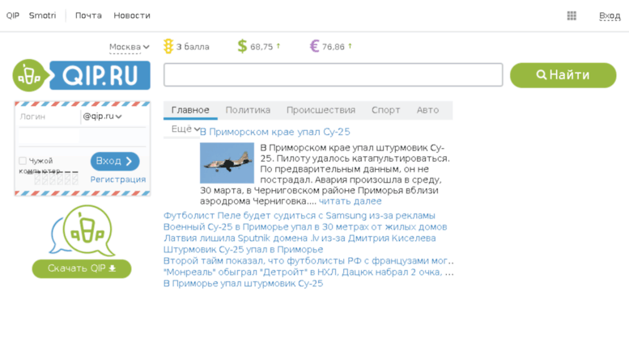Image resolution: width=629 pixels, height=342 pixels.
Task: Go to Почта in top navigation
Action: coord(88,15)
